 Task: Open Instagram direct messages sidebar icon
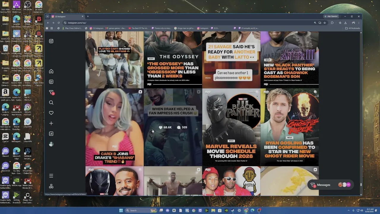(x=51, y=92)
